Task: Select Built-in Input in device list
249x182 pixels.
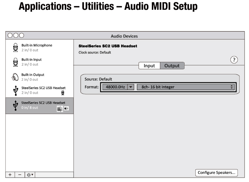Action: tap(39, 62)
